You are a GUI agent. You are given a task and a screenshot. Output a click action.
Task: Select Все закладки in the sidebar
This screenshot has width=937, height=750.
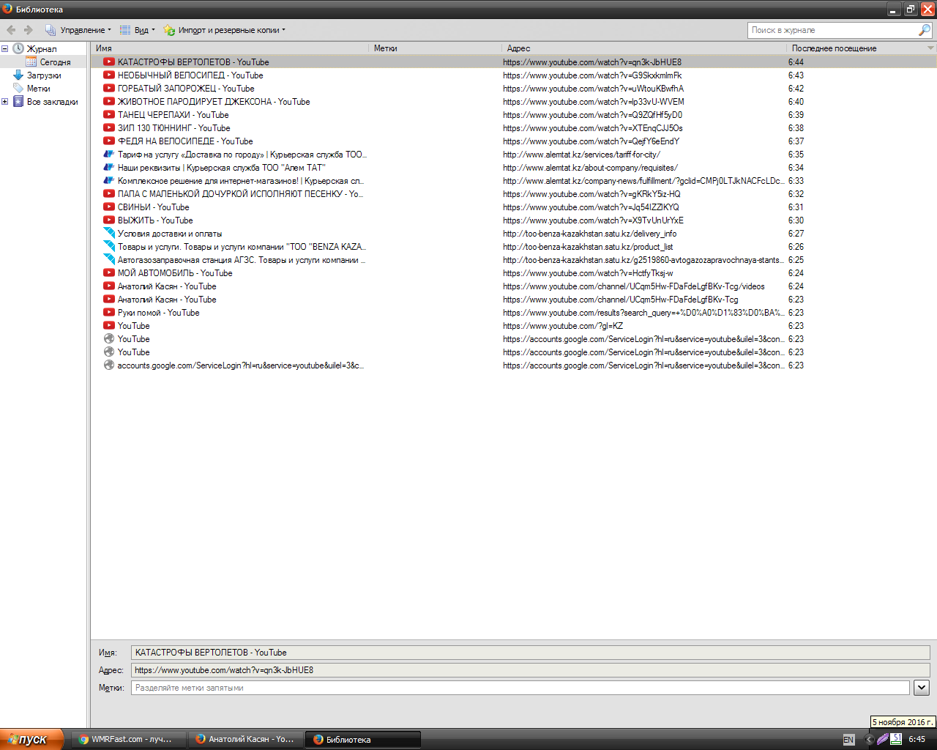pos(52,102)
